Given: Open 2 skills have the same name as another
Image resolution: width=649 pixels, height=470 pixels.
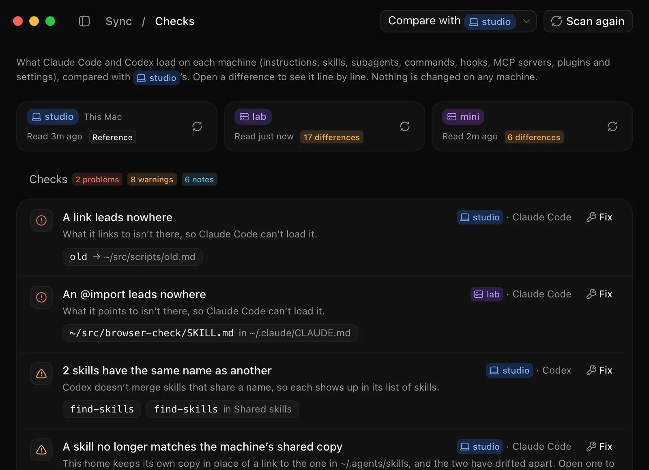Looking at the screenshot, I should click(x=167, y=371).
